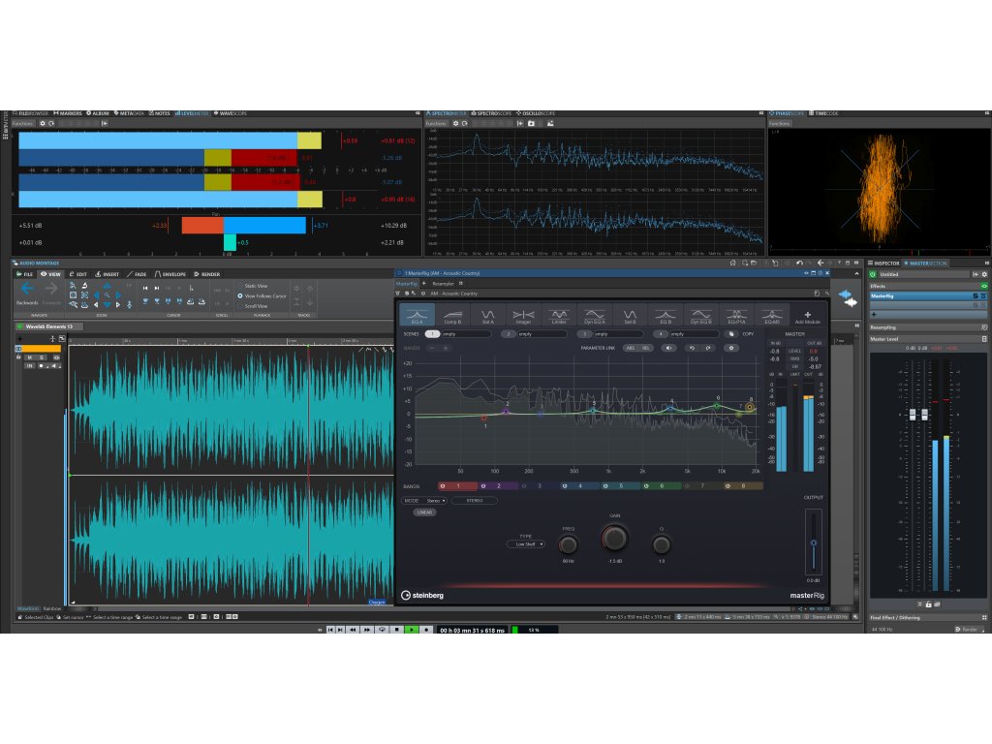
Task: Expand the Final Effect / Dithering section
Action: coord(928,617)
